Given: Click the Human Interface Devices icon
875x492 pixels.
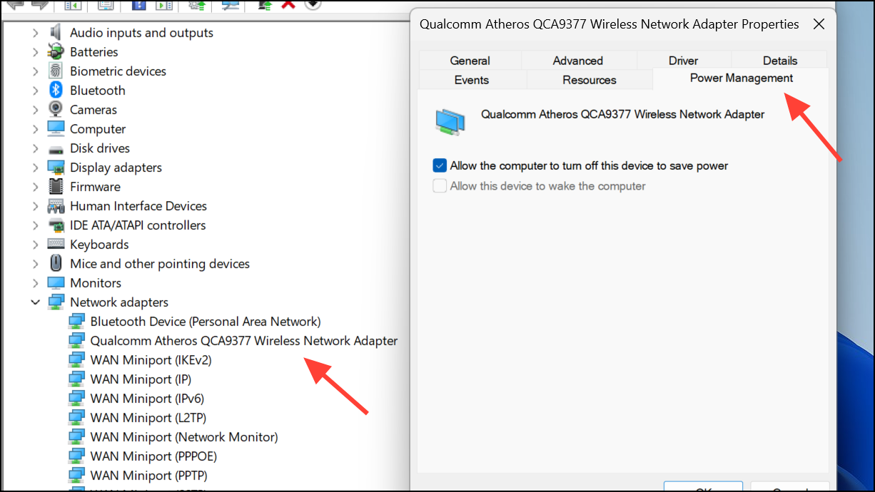Looking at the screenshot, I should click(x=56, y=206).
